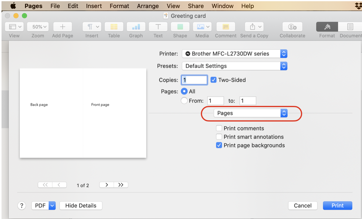Image resolution: width=362 pixels, height=219 pixels.
Task: Click the Copies number field
Action: [194, 80]
